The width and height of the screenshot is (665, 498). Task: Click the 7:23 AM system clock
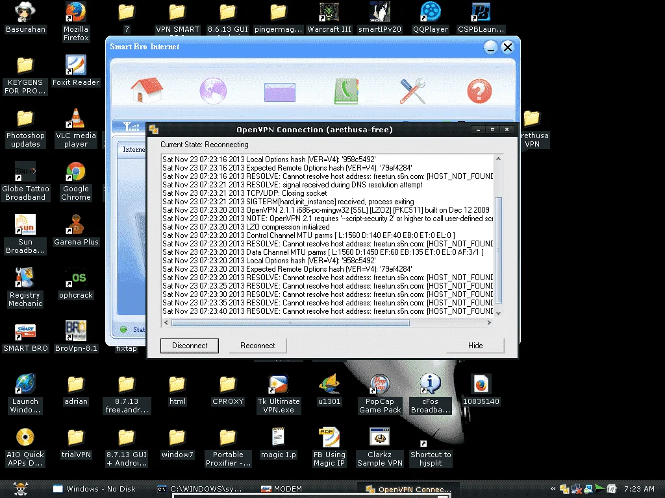coord(639,489)
